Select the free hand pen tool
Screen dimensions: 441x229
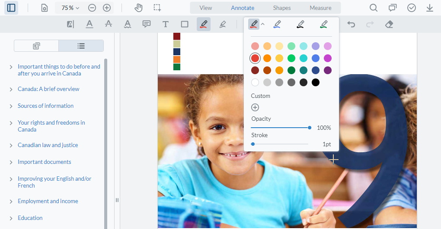coord(204,25)
